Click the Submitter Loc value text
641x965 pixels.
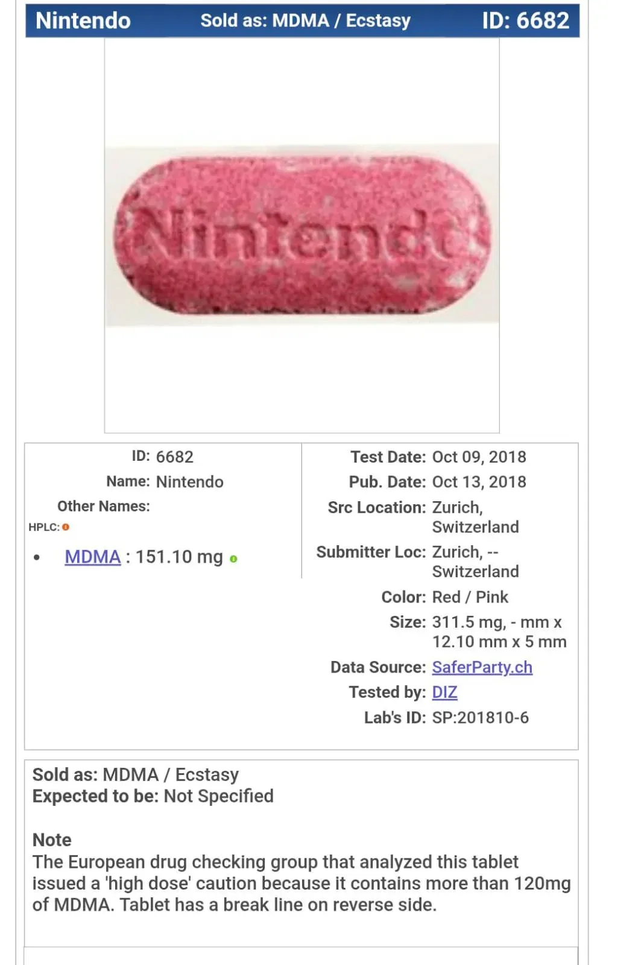(x=475, y=562)
